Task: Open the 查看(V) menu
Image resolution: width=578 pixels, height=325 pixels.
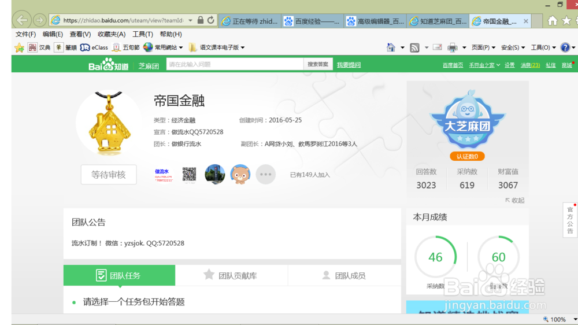Action: coord(80,34)
